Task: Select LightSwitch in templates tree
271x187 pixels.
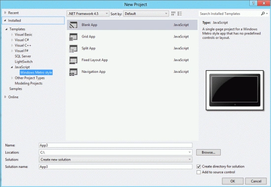Action: point(24,62)
